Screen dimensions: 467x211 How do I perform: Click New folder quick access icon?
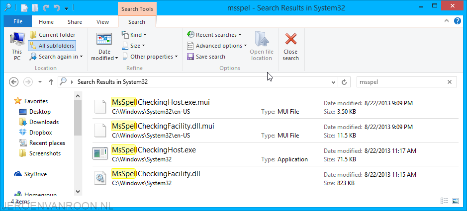(34, 8)
